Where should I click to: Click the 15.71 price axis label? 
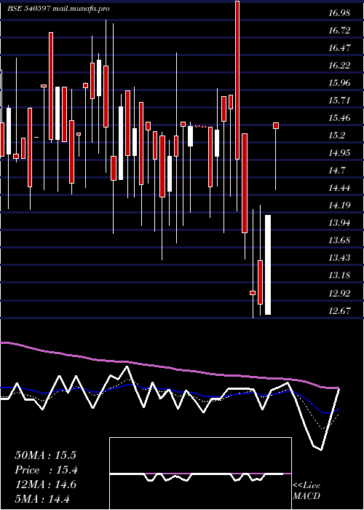[339, 101]
